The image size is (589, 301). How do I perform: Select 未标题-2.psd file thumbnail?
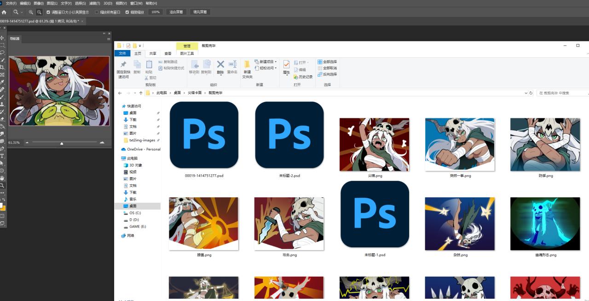(x=289, y=135)
